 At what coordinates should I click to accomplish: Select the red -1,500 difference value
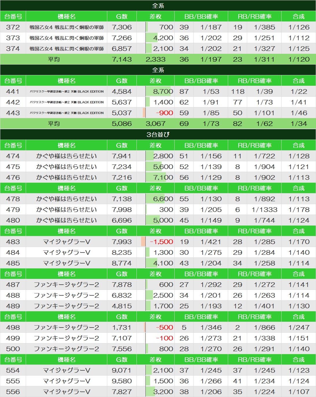tap(162, 242)
